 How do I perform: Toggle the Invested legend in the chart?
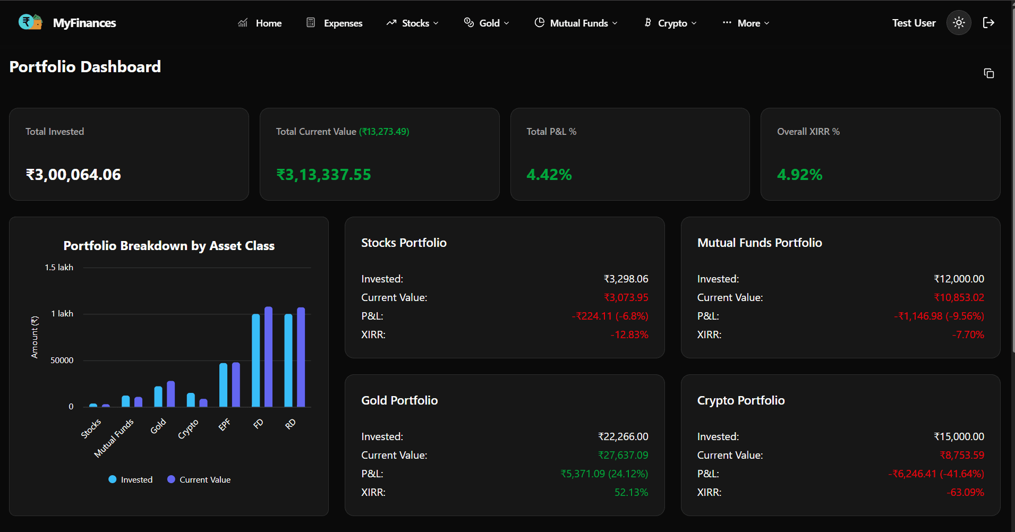(130, 479)
